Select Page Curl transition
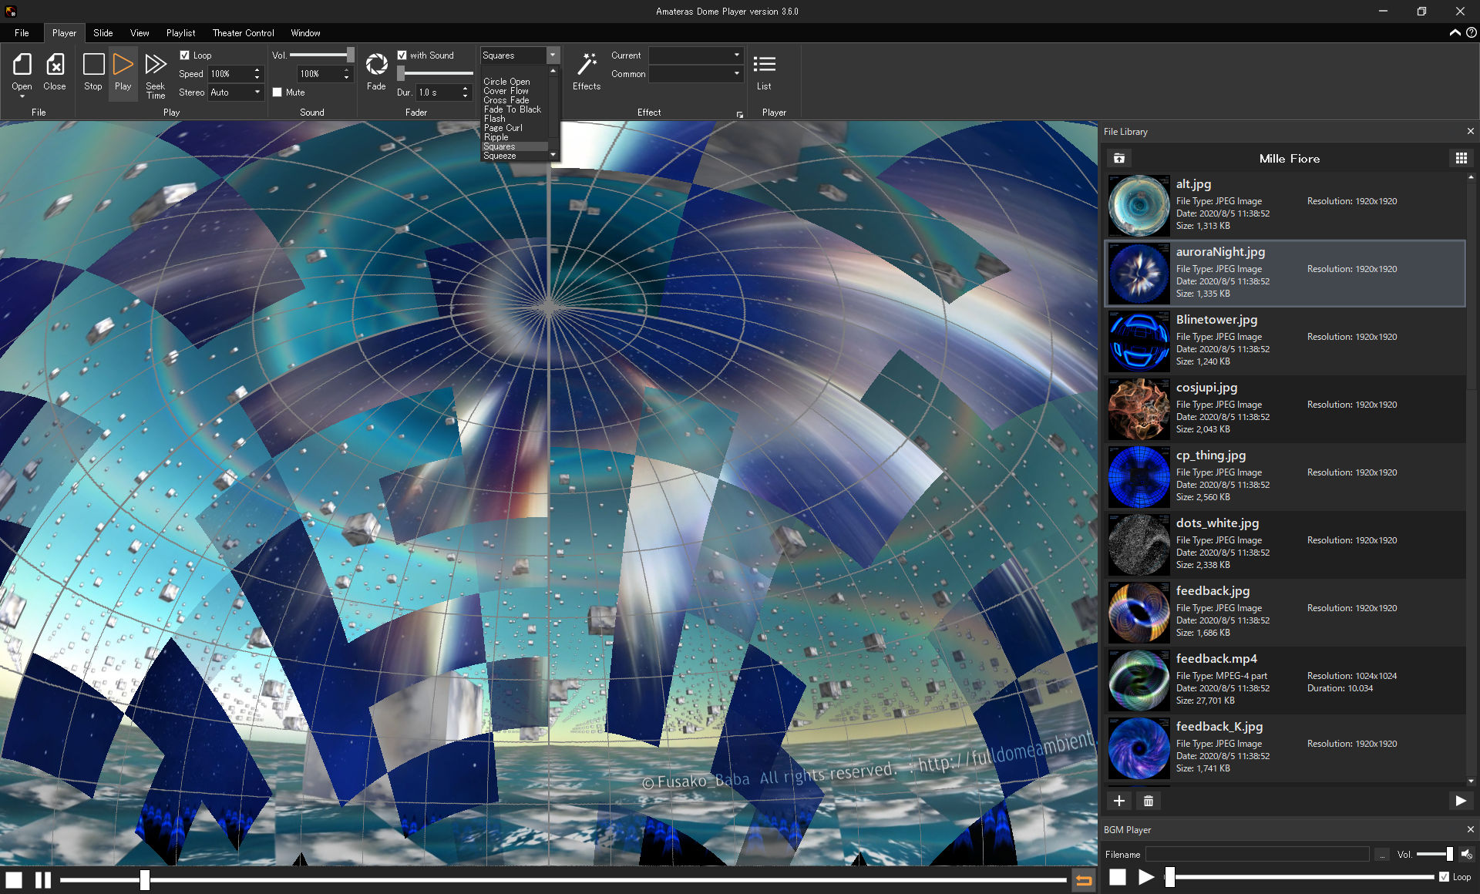 coord(503,128)
